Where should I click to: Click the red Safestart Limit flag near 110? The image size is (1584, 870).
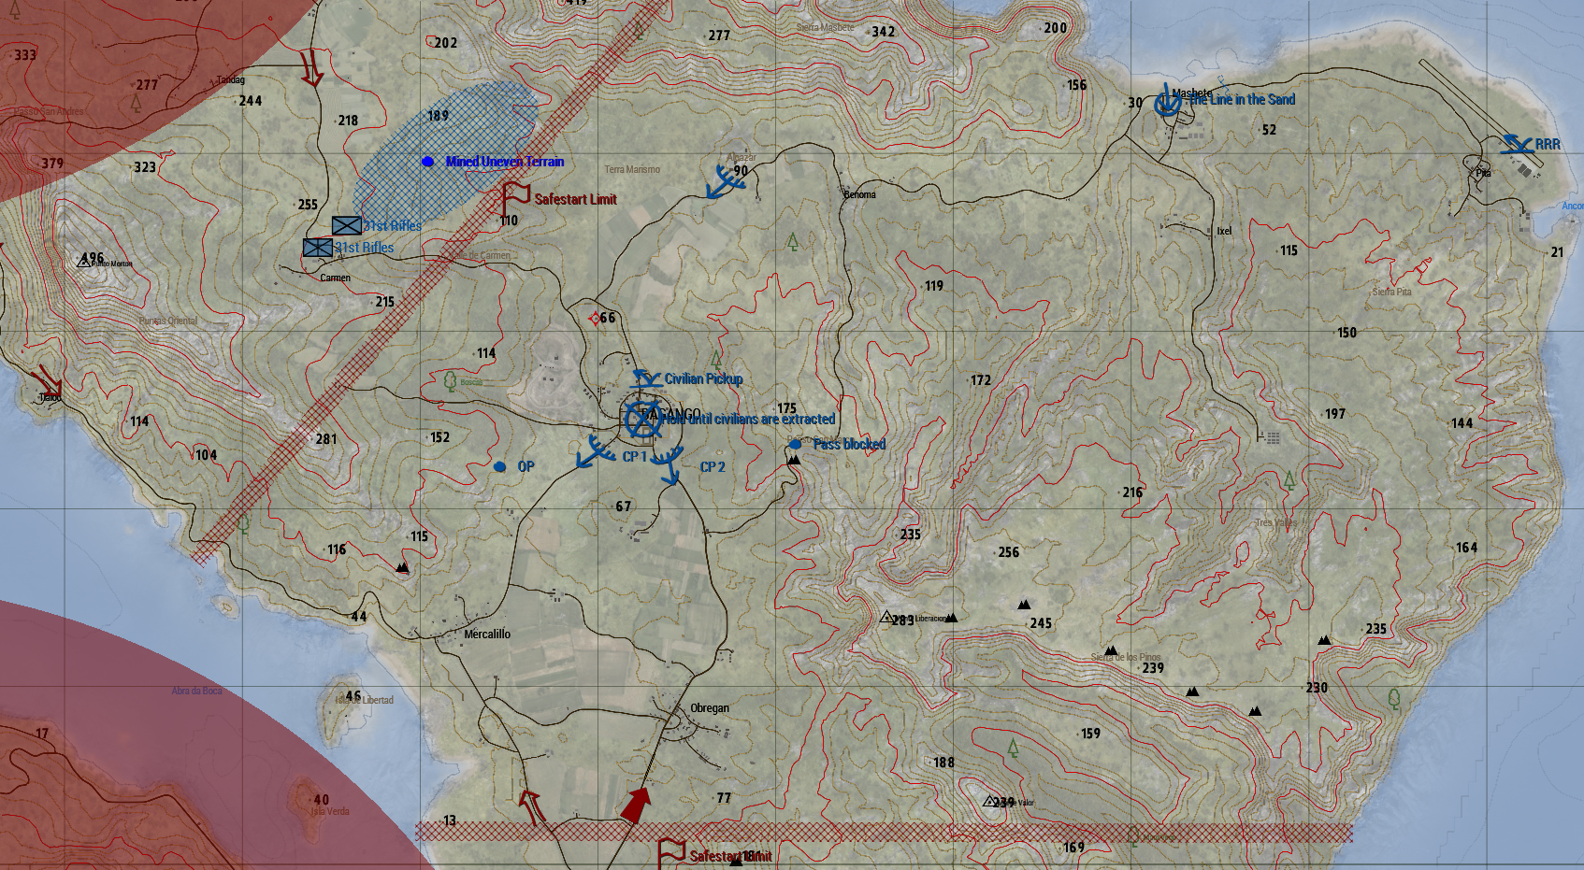(515, 197)
